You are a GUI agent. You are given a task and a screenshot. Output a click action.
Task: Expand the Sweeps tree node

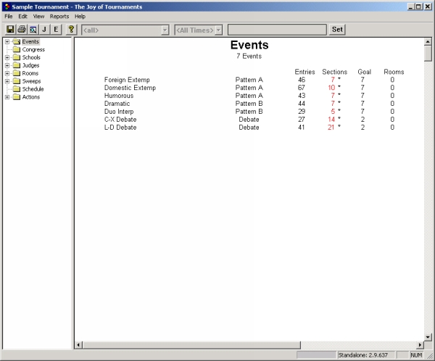click(x=7, y=81)
